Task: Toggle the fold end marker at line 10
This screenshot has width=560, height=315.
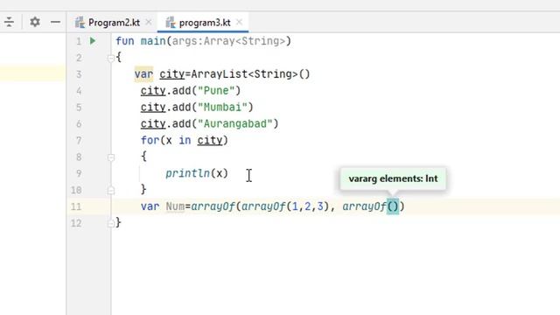Action: (111, 190)
